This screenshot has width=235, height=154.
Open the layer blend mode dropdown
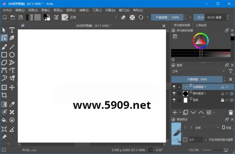(x=198, y=71)
